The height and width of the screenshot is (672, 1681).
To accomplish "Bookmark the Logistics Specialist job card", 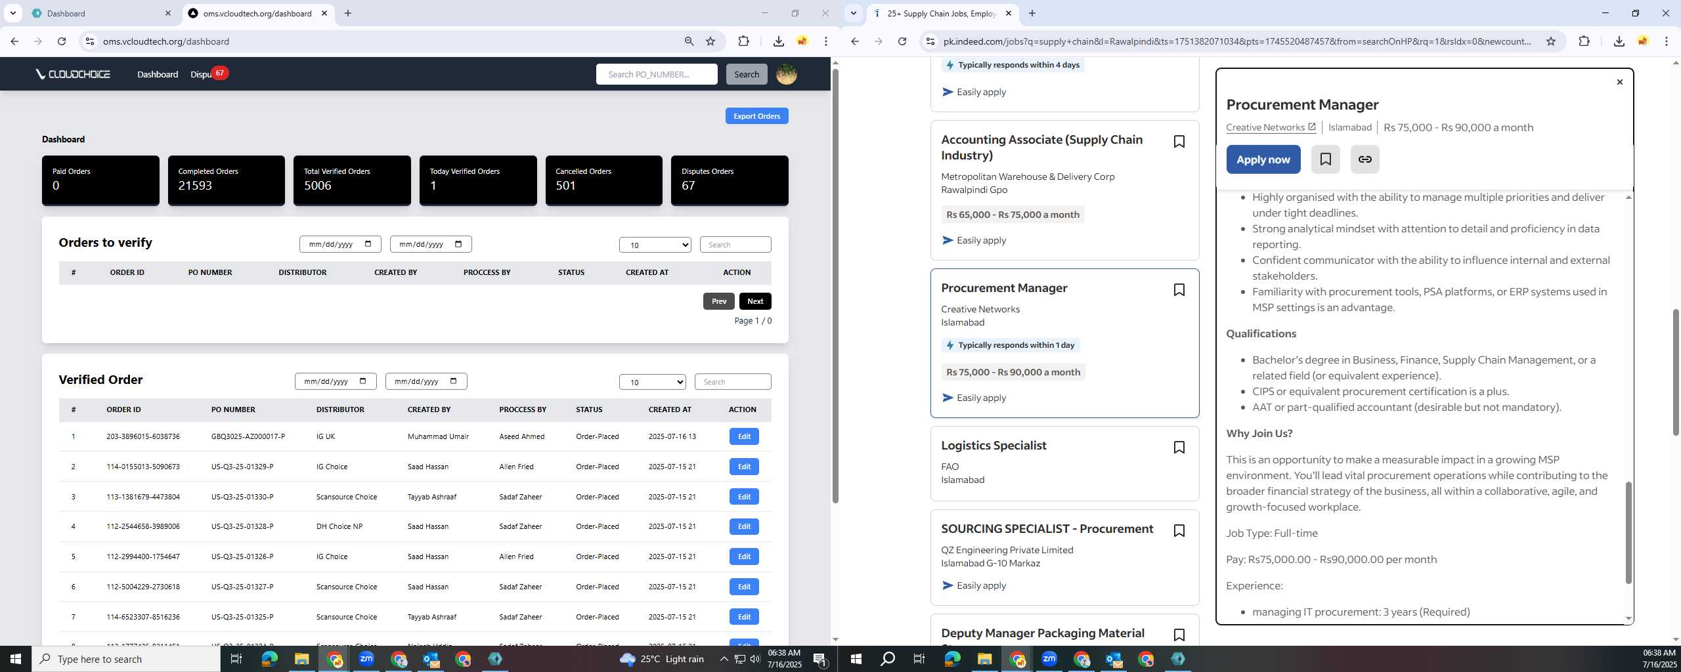I will (1179, 447).
